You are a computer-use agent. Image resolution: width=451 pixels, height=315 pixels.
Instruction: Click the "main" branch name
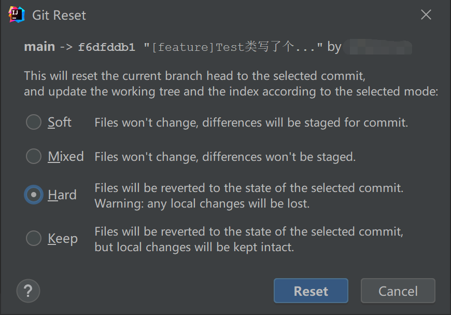(x=39, y=47)
